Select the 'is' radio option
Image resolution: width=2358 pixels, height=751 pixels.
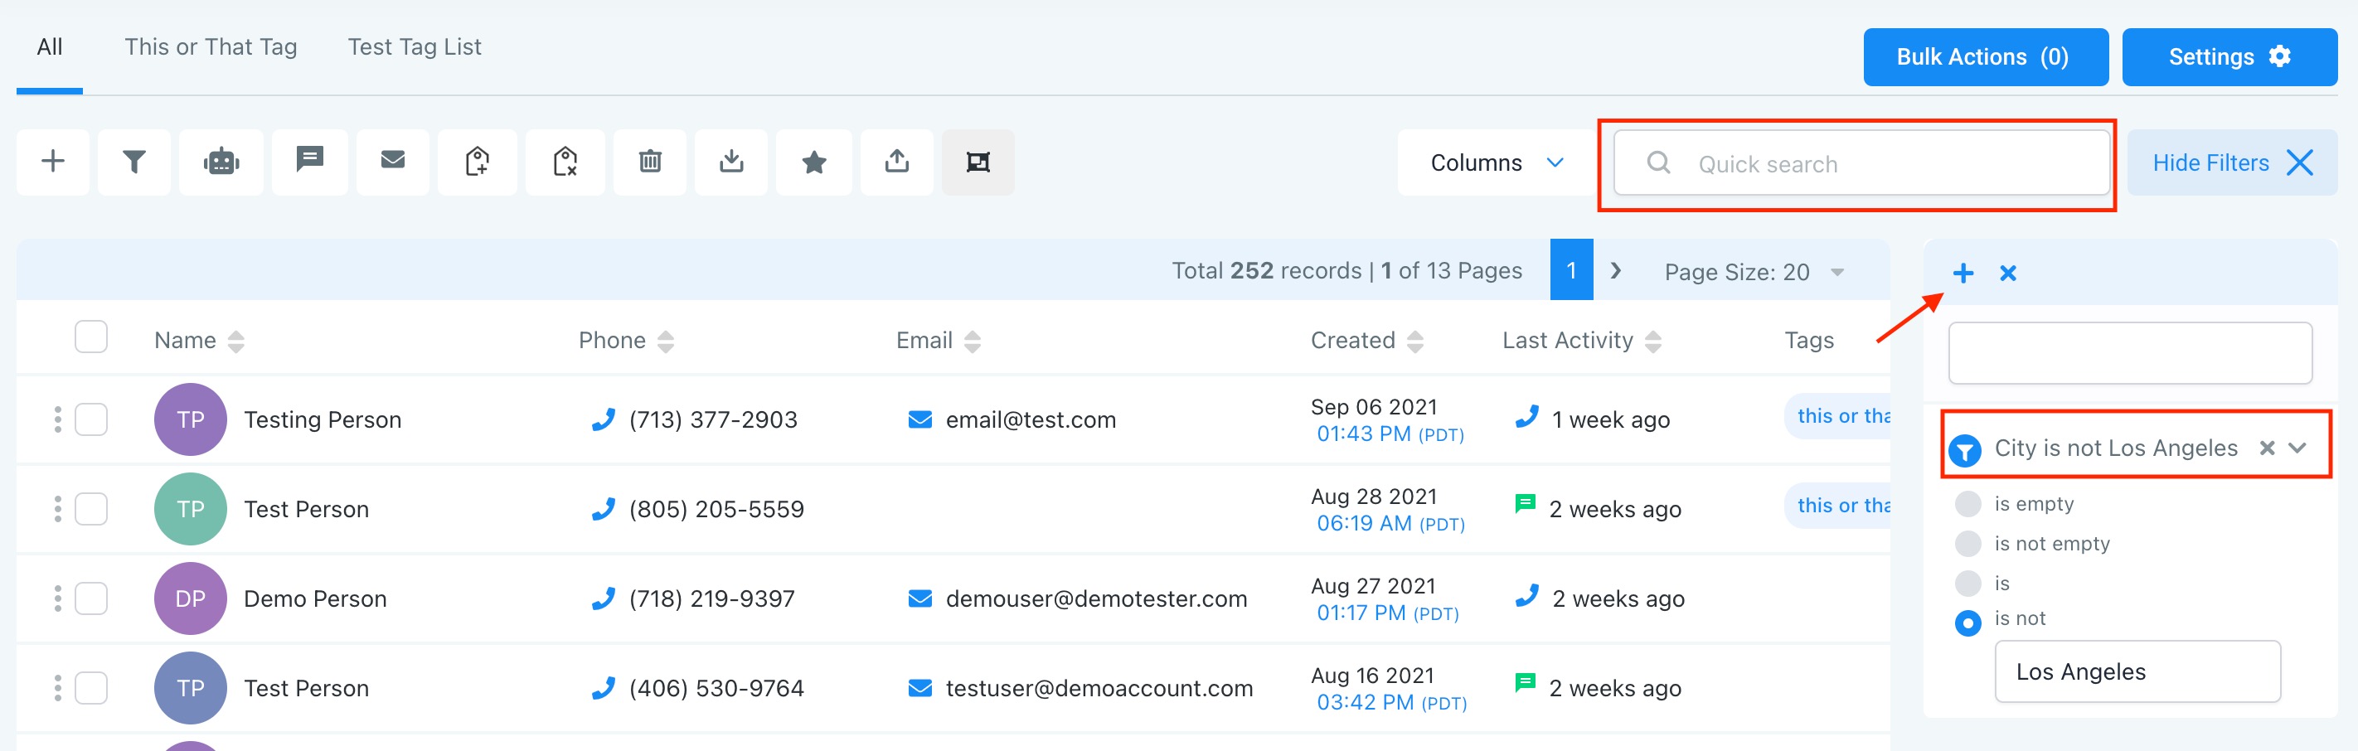(x=1968, y=583)
